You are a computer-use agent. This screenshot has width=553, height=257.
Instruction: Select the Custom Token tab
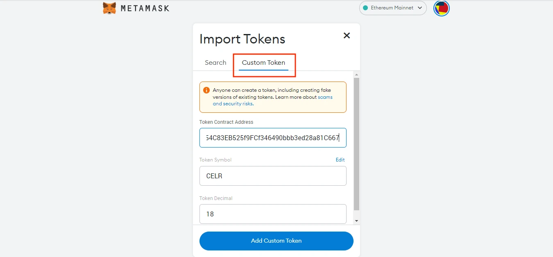click(263, 63)
